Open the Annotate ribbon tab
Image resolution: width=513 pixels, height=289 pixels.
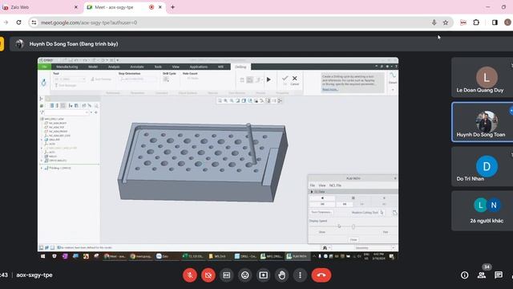137,67
